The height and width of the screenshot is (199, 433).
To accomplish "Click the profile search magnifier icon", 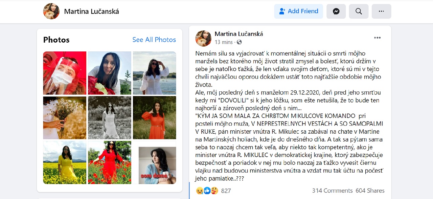I will coord(359,11).
